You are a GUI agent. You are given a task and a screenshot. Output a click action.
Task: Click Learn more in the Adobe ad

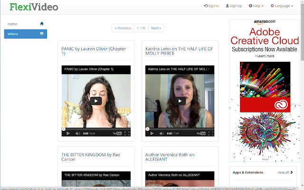[x=265, y=56]
